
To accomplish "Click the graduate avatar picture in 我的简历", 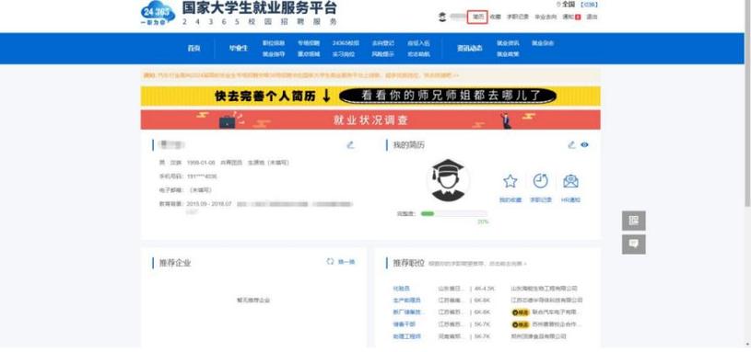I will pos(448,180).
